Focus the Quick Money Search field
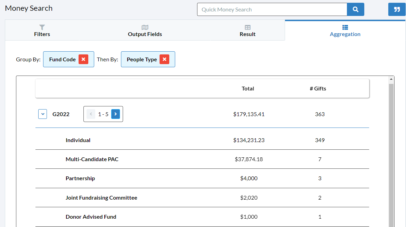 272,10
